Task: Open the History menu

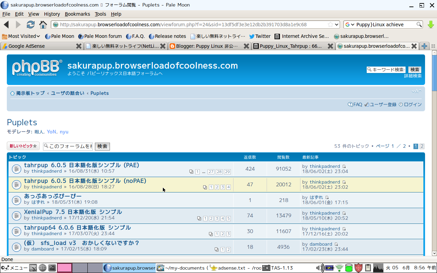Action: point(52,14)
